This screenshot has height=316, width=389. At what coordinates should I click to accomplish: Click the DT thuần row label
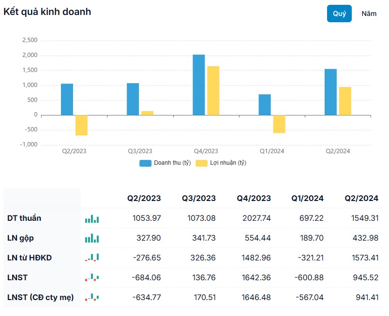24,218
